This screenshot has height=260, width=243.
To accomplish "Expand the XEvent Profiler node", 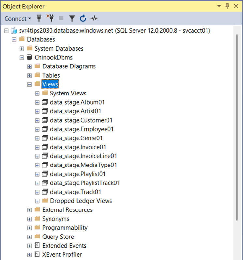I will (x=30, y=255).
